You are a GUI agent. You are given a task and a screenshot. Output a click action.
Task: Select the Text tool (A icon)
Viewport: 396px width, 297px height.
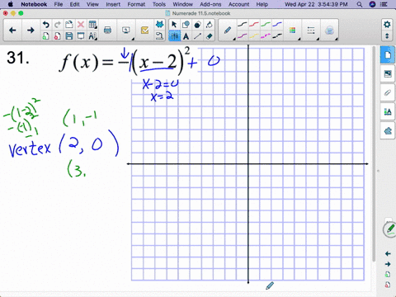click(186, 36)
